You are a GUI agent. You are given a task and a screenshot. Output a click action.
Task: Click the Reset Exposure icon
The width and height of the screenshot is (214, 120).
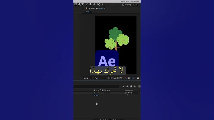point(129,78)
